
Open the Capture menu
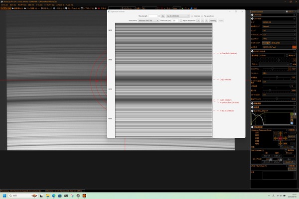[22, 5]
